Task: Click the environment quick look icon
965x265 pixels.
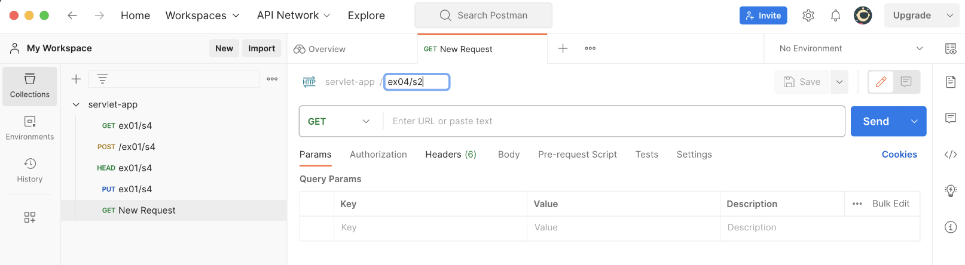Action: point(951,48)
